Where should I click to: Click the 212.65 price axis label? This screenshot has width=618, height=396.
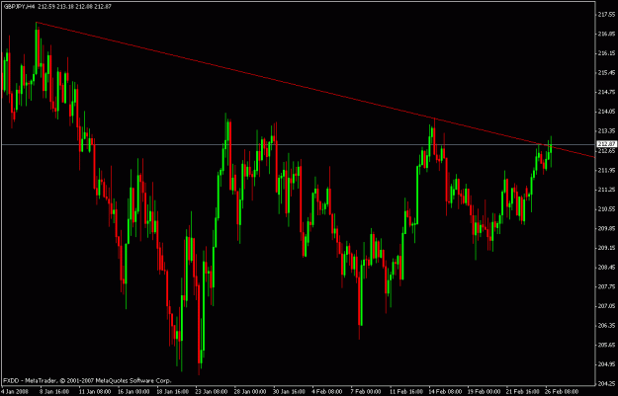point(607,151)
